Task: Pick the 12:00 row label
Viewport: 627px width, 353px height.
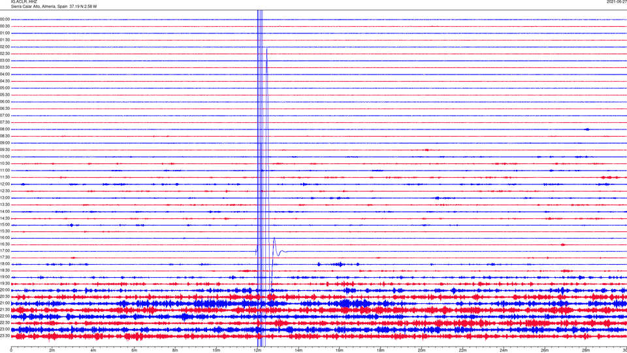Action: point(5,184)
